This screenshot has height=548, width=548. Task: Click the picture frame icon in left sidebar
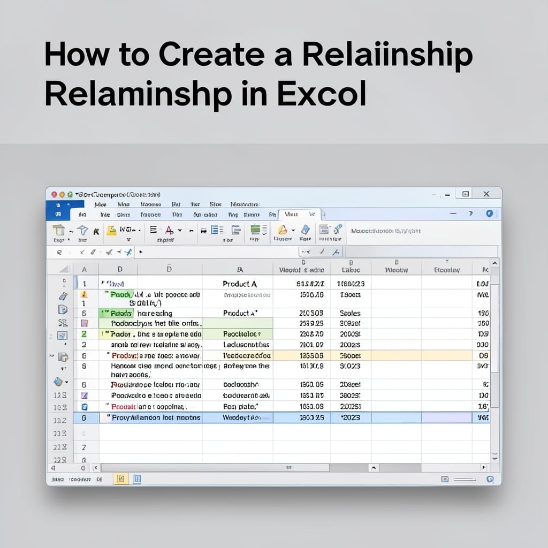[62, 336]
